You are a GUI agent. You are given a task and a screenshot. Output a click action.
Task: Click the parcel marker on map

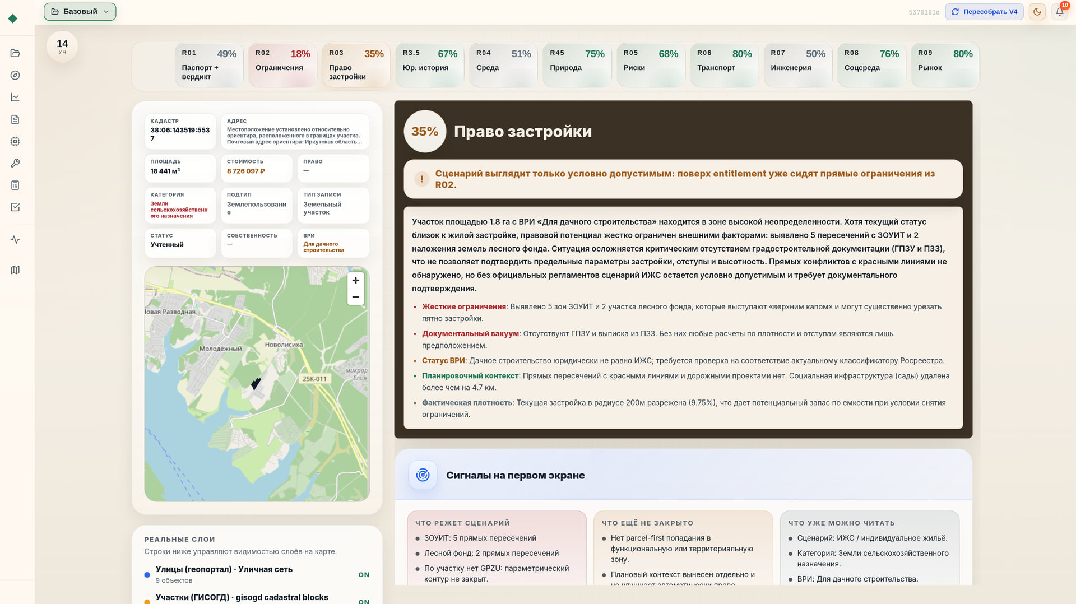256,383
